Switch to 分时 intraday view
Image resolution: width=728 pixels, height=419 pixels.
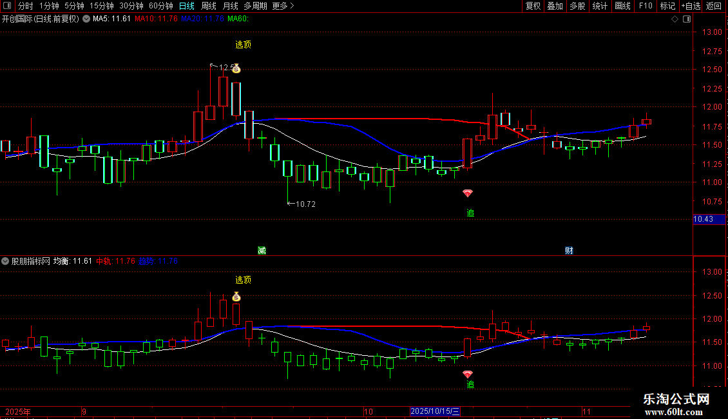coord(26,6)
